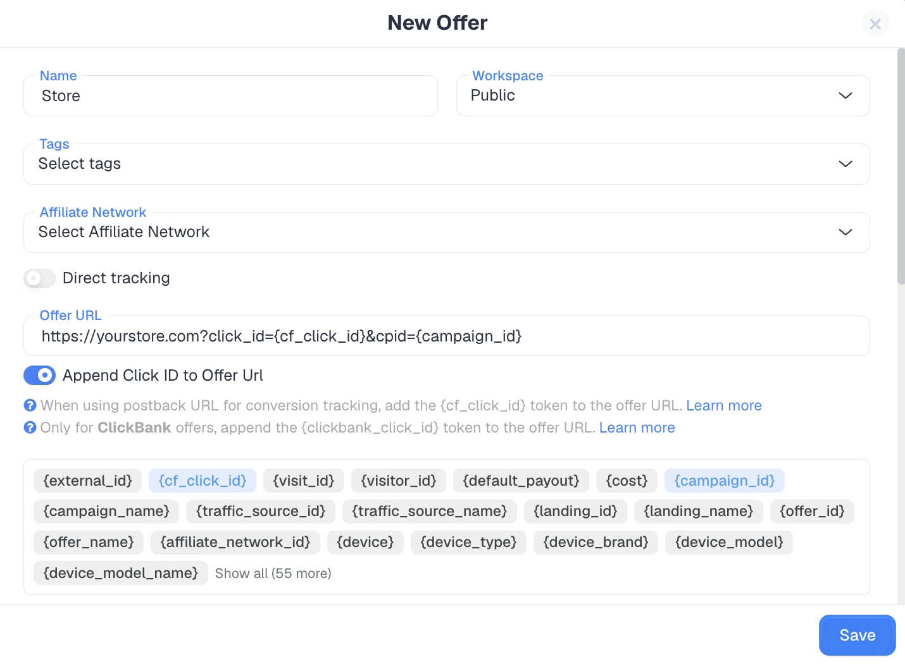Screen dimensions: 905x664
Task: Add the {campaign_name} token
Action: click(x=106, y=511)
